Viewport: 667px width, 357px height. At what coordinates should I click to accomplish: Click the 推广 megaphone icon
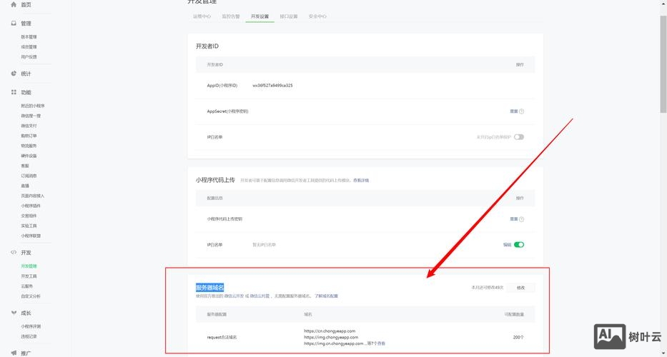14,353
